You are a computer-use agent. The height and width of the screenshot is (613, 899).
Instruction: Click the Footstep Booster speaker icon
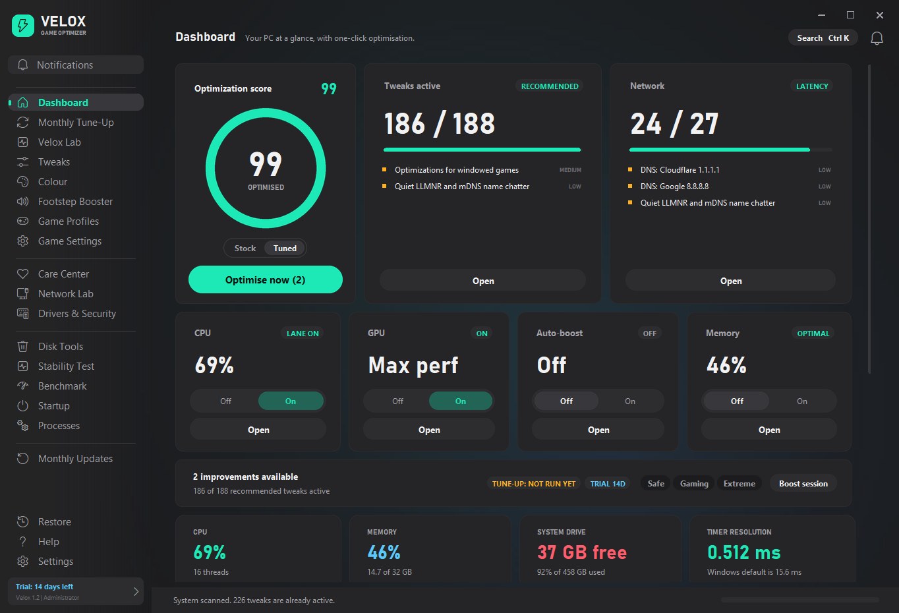pos(22,202)
